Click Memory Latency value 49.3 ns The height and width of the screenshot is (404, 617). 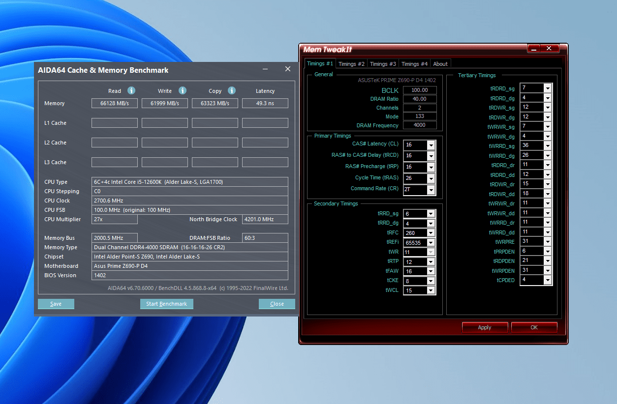(x=265, y=103)
